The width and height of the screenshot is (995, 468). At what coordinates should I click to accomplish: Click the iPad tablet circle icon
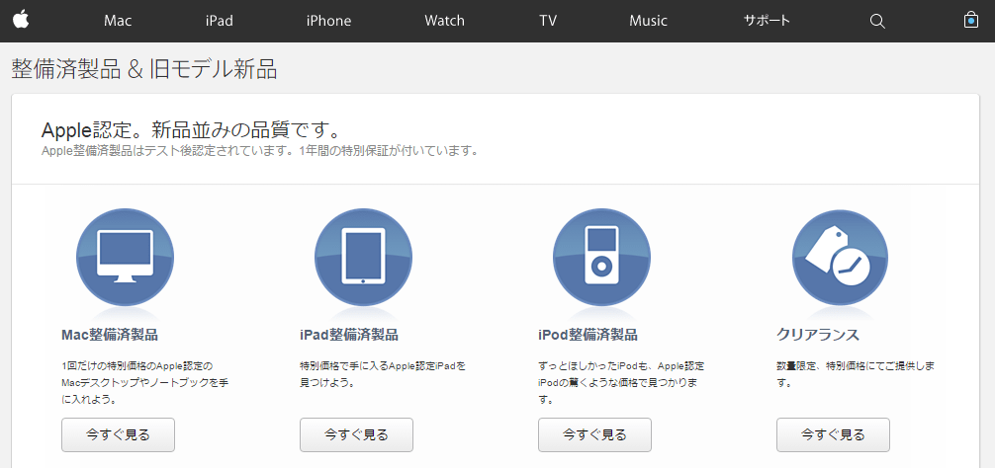pos(363,257)
